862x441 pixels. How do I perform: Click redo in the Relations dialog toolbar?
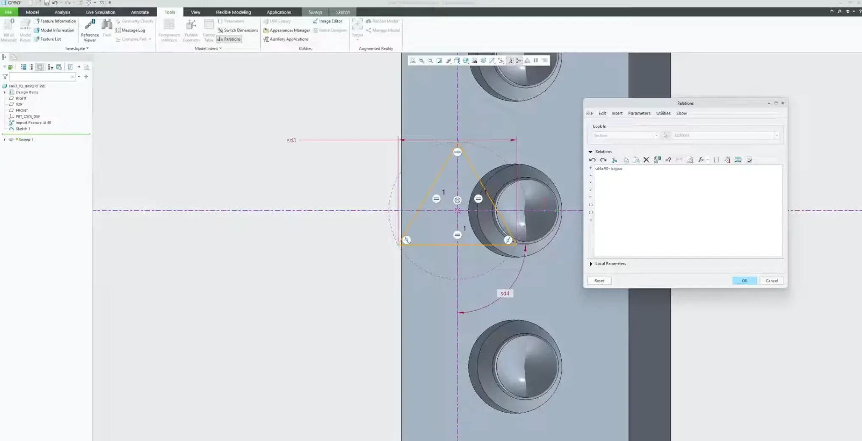click(x=603, y=160)
